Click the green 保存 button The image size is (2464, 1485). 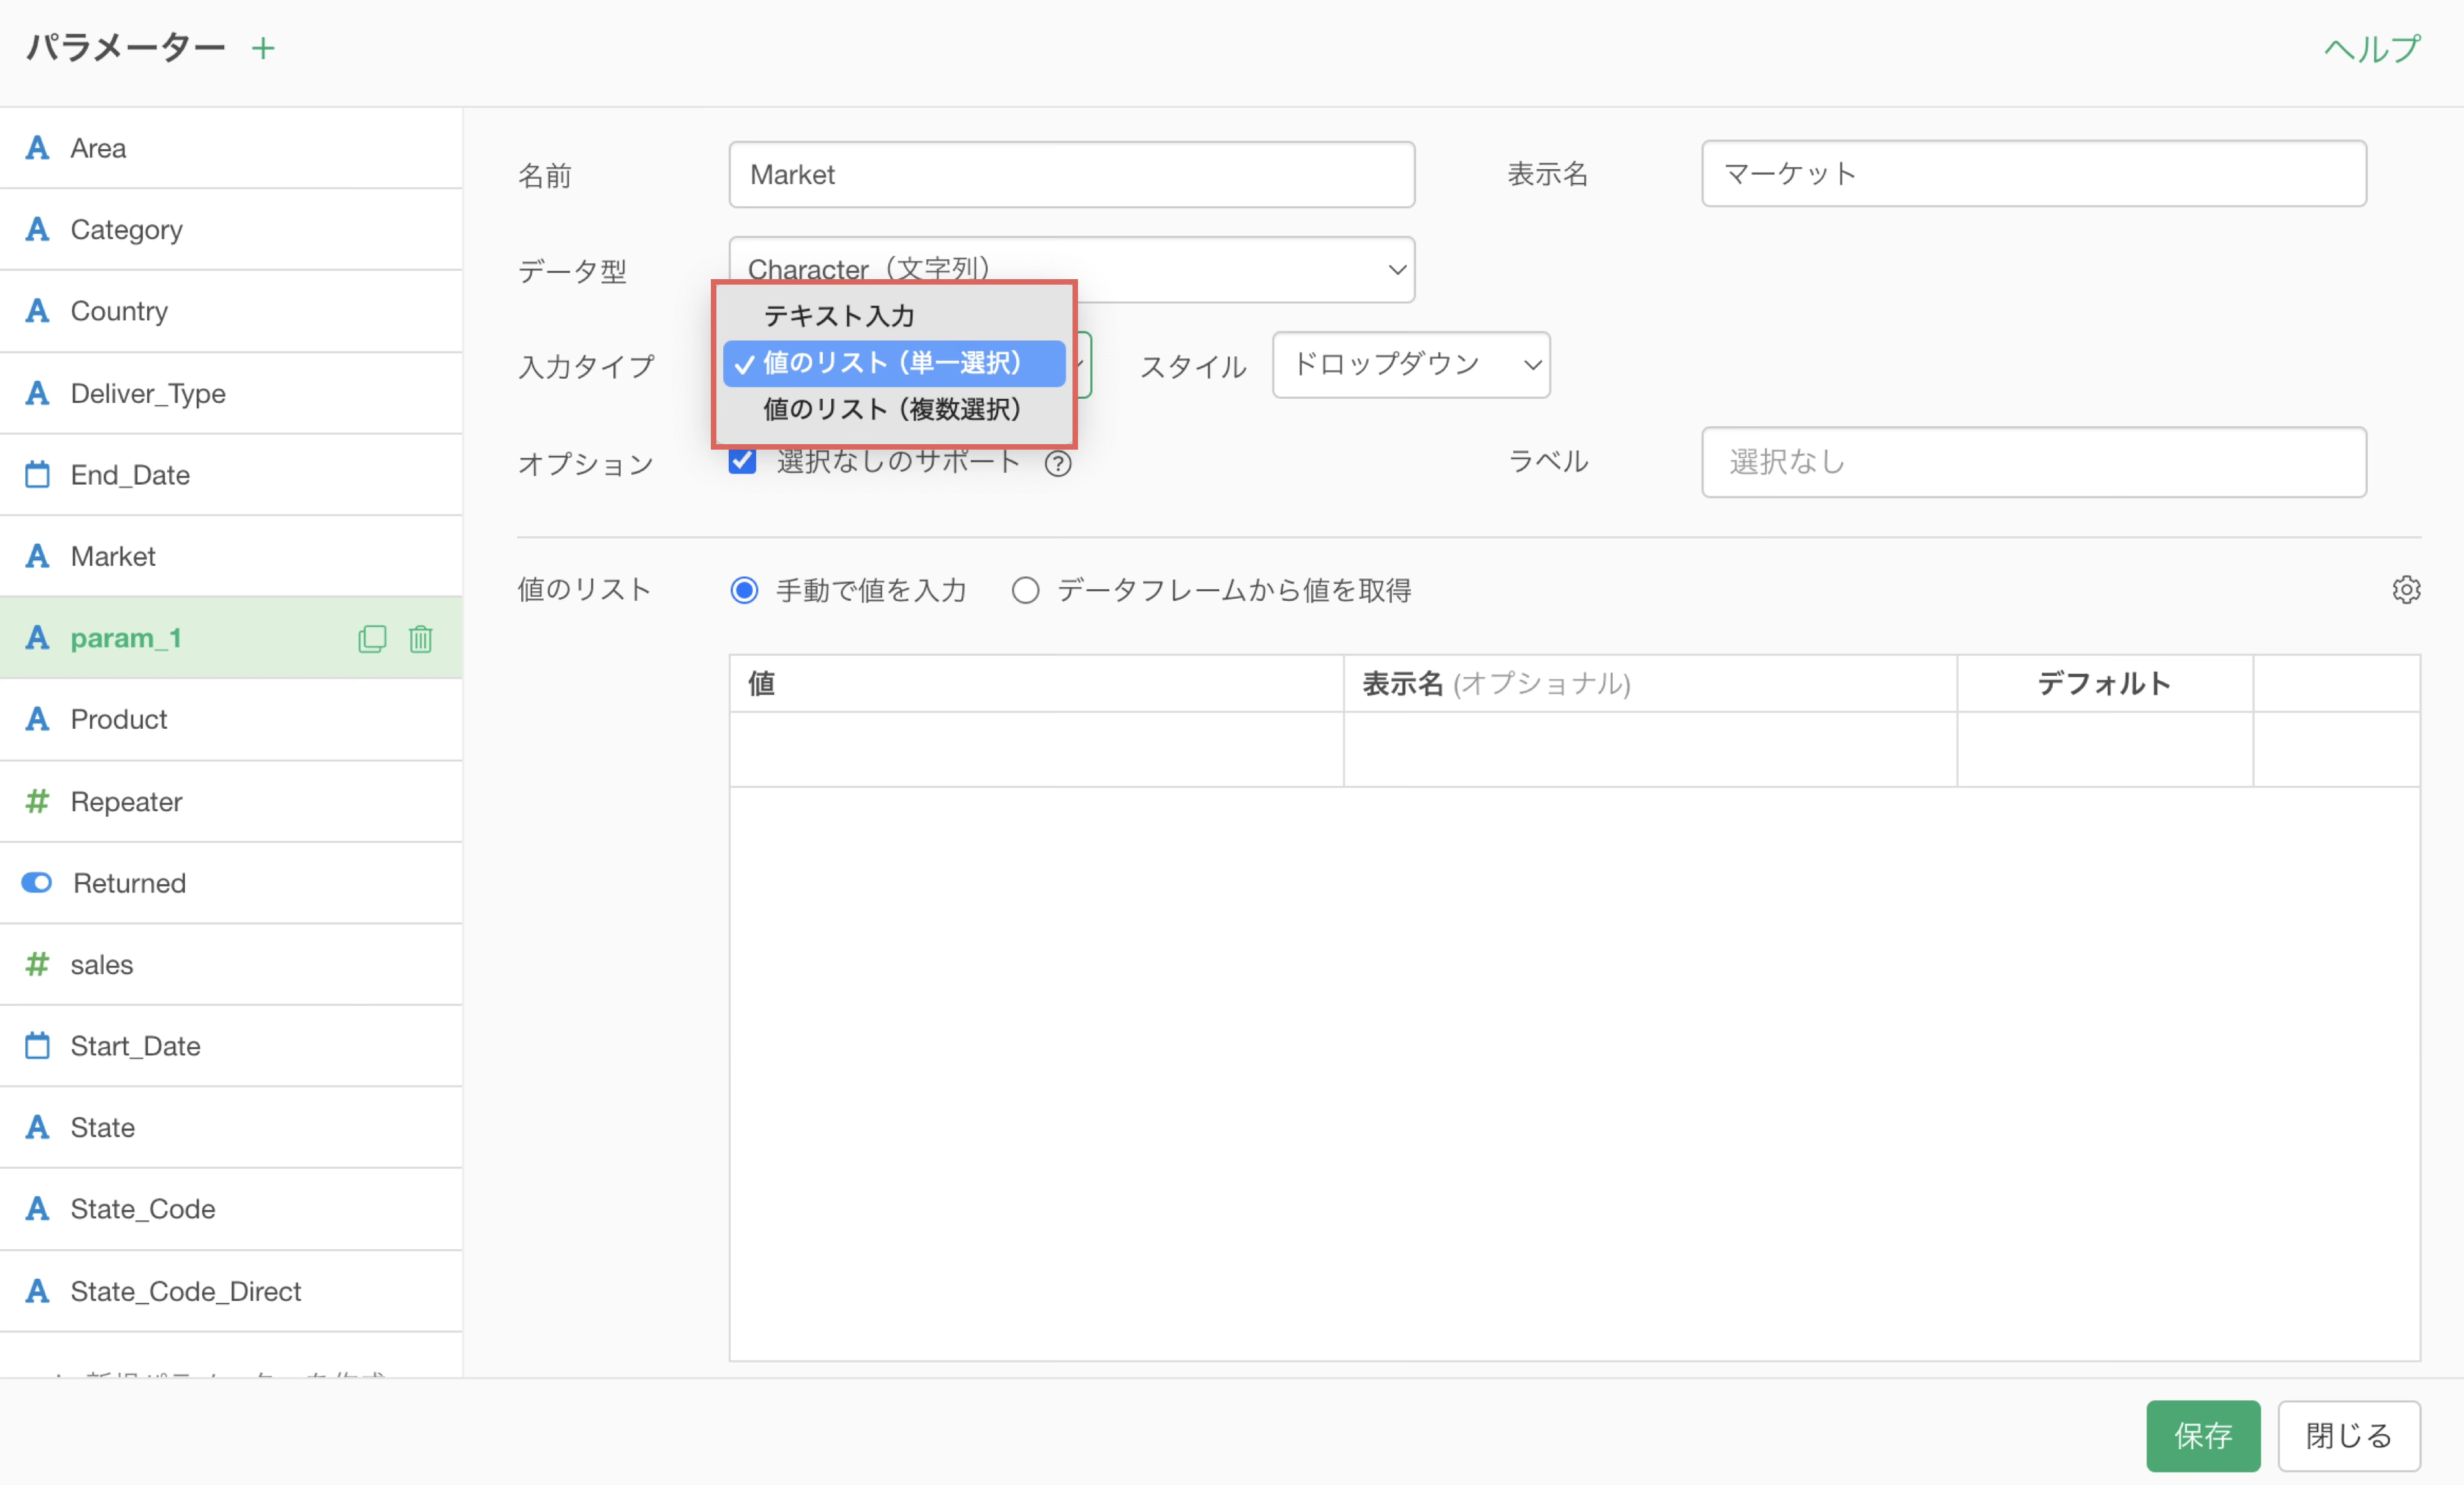(2202, 1435)
